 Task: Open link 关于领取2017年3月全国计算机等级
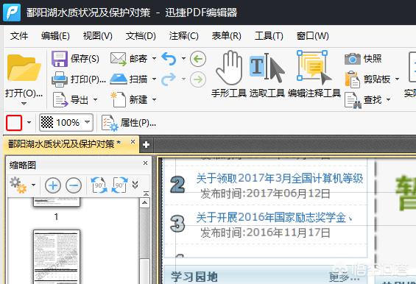point(279,178)
